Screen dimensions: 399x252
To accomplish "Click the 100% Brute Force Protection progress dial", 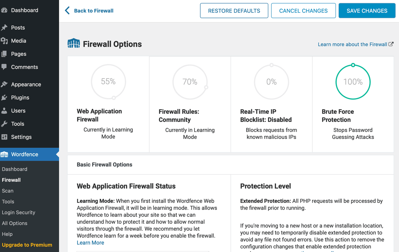I will point(353,82).
